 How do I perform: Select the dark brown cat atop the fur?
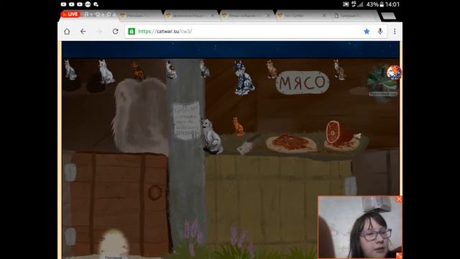tap(137, 71)
